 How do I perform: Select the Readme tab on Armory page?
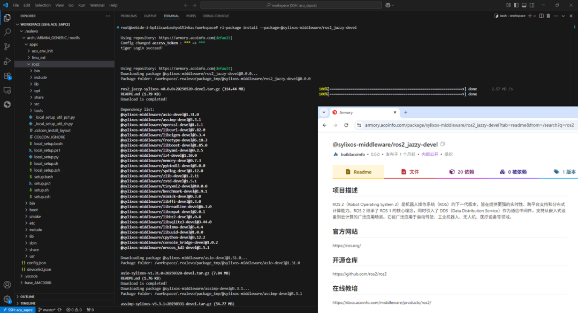[x=358, y=172]
